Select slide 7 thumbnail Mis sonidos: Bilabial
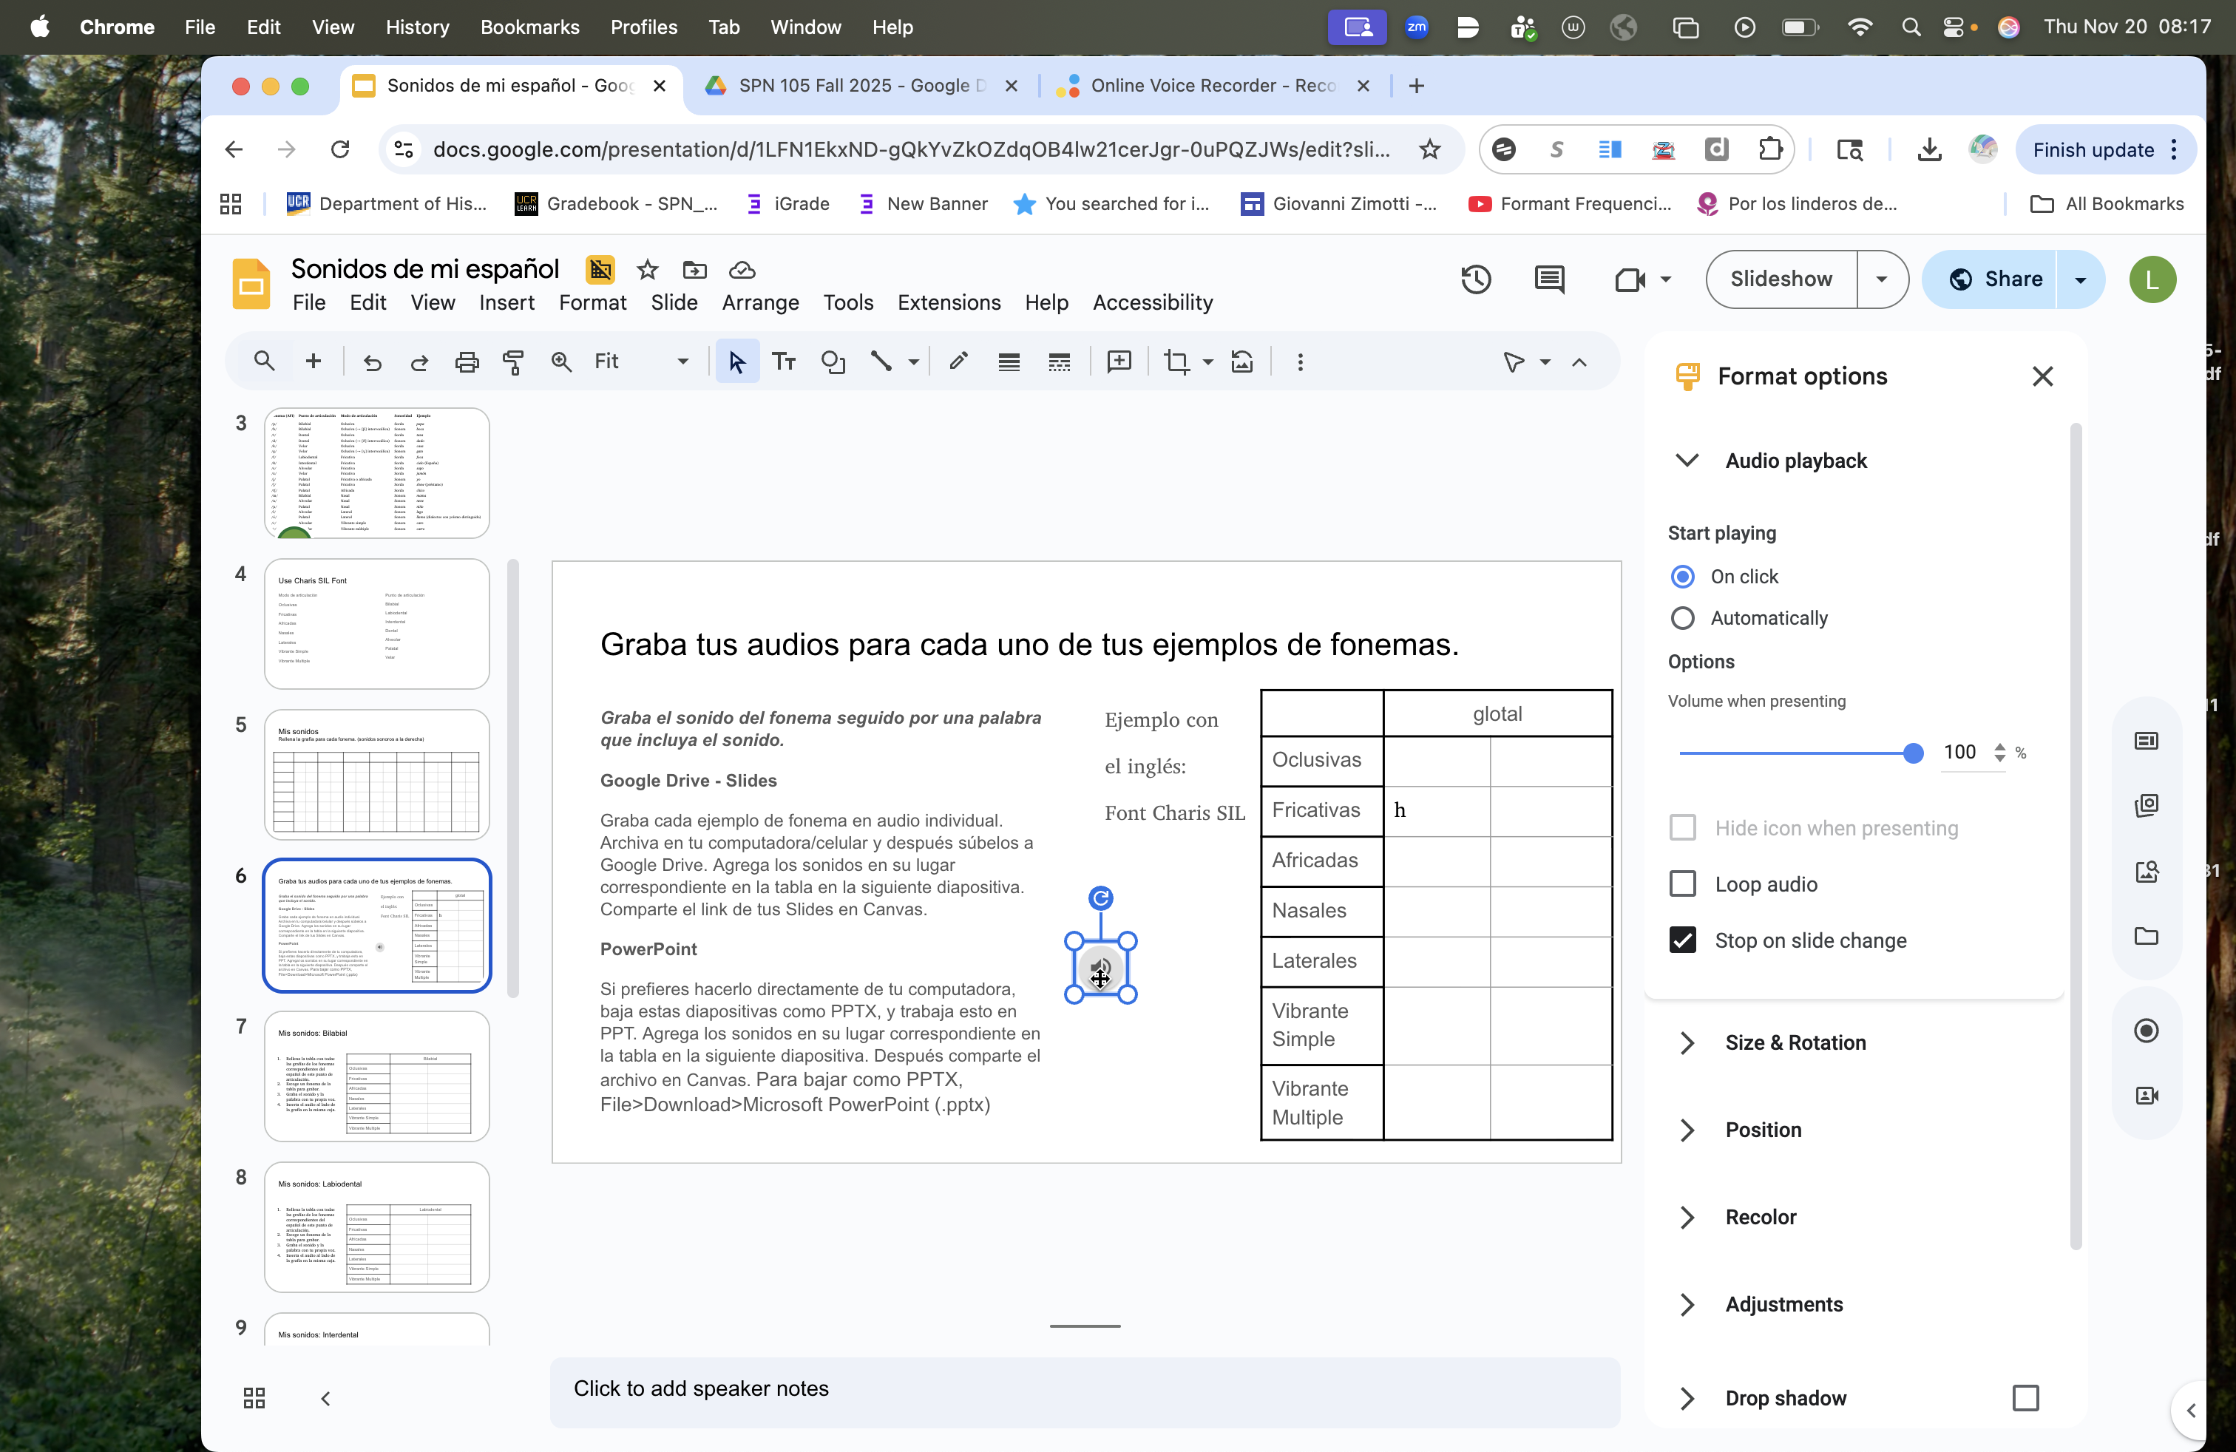This screenshot has height=1452, width=2236. [x=377, y=1076]
